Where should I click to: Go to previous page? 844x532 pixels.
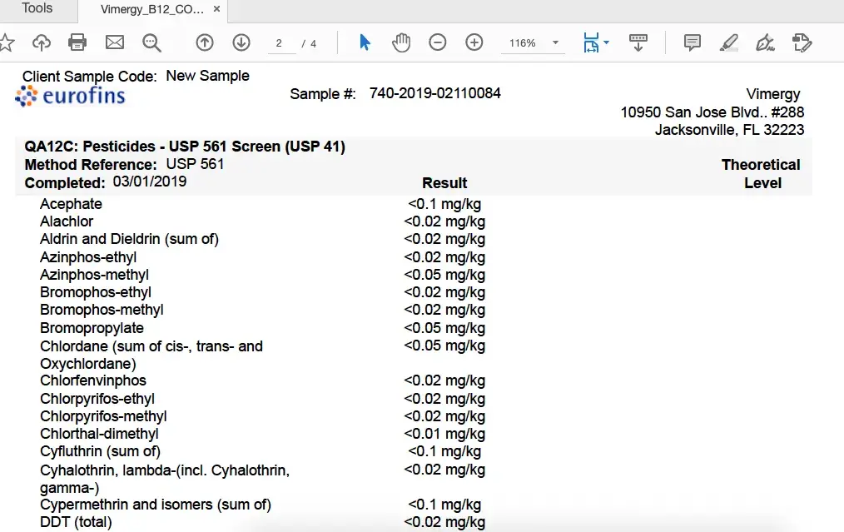pyautogui.click(x=205, y=42)
